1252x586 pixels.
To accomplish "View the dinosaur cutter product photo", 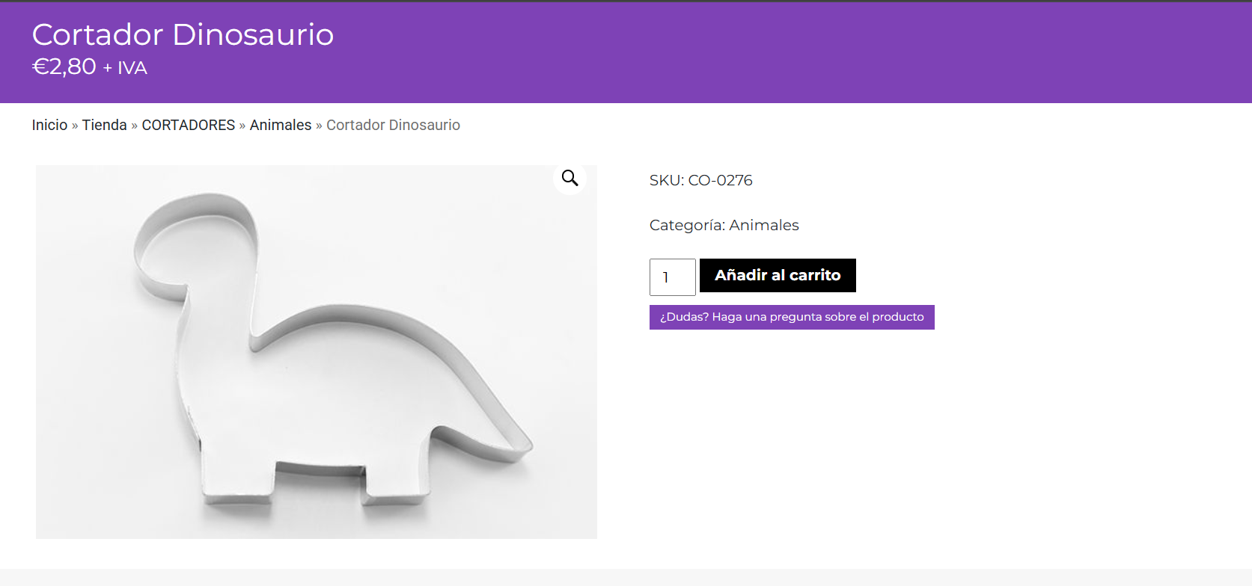I will [x=317, y=352].
